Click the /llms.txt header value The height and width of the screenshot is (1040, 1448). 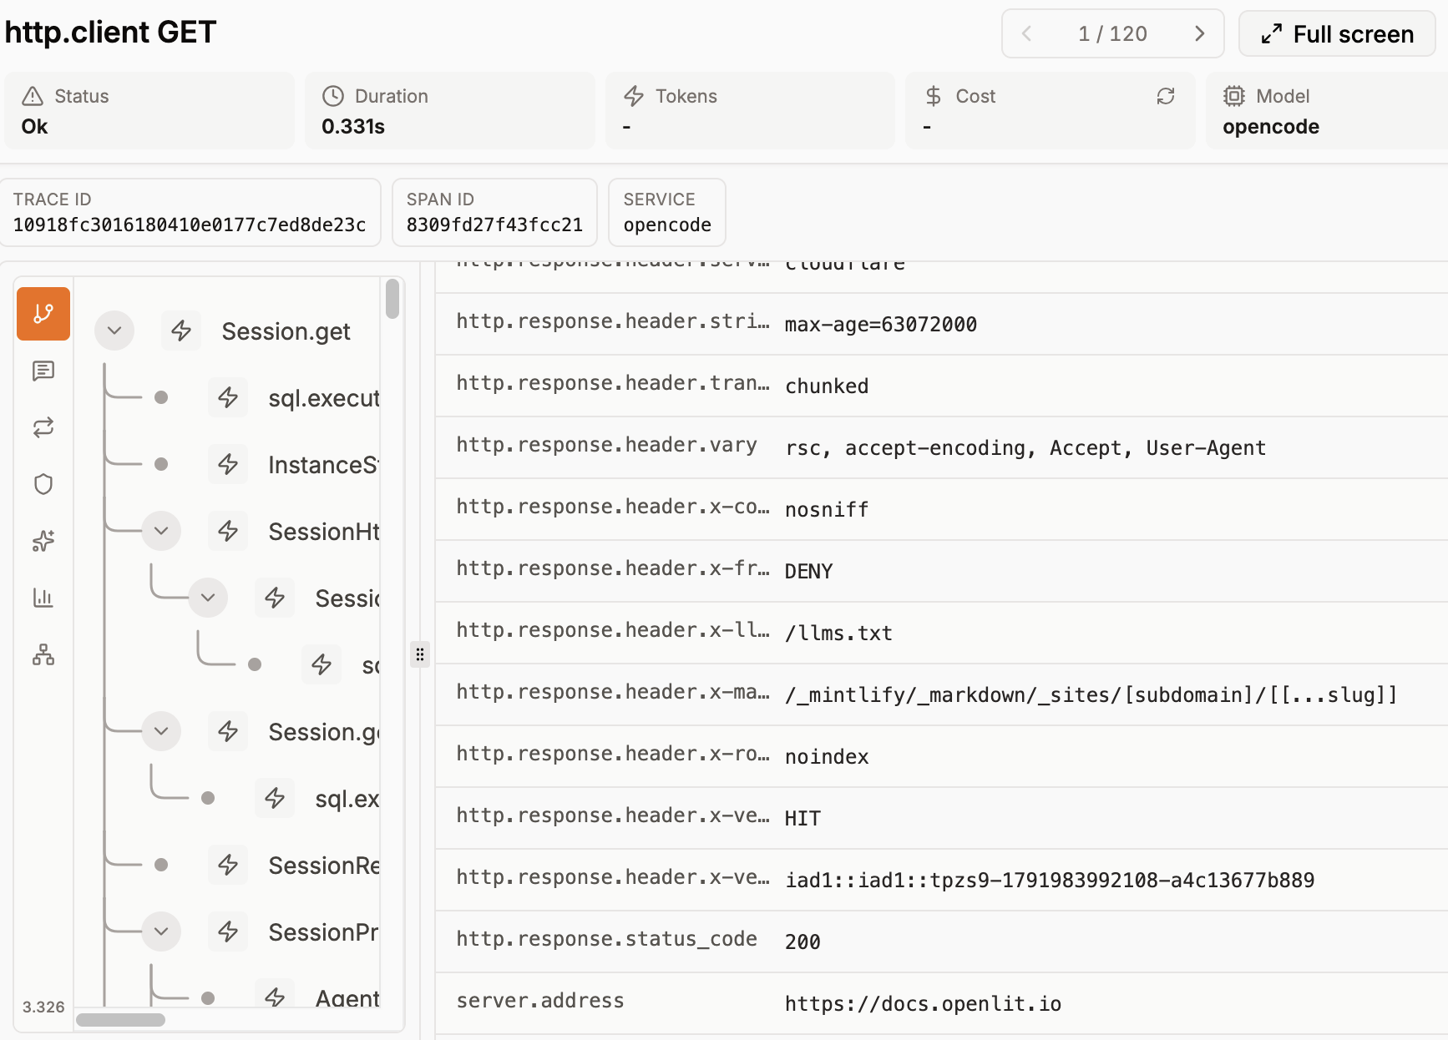pos(838,633)
